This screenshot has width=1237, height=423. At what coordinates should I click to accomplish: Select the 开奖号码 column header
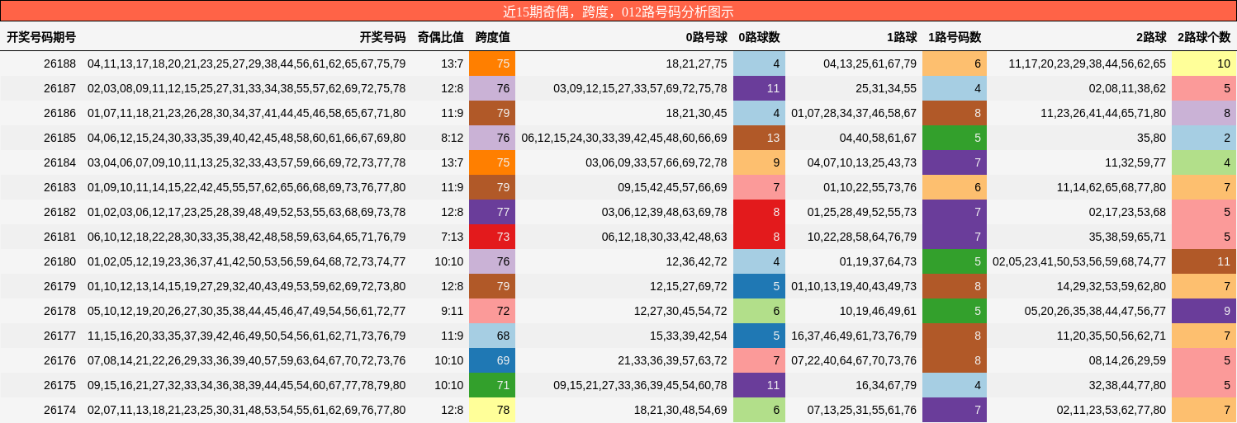click(382, 37)
